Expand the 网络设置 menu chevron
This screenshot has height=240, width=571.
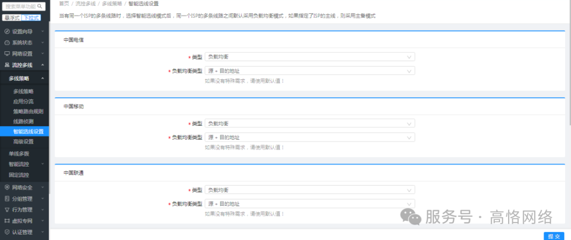[43, 53]
